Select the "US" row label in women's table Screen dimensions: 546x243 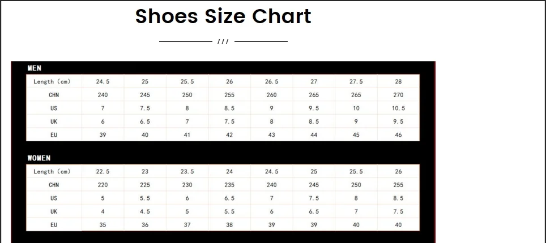point(54,198)
